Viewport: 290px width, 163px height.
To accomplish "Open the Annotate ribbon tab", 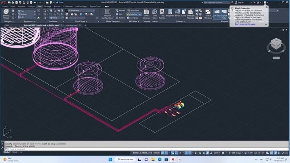I will (22, 6).
